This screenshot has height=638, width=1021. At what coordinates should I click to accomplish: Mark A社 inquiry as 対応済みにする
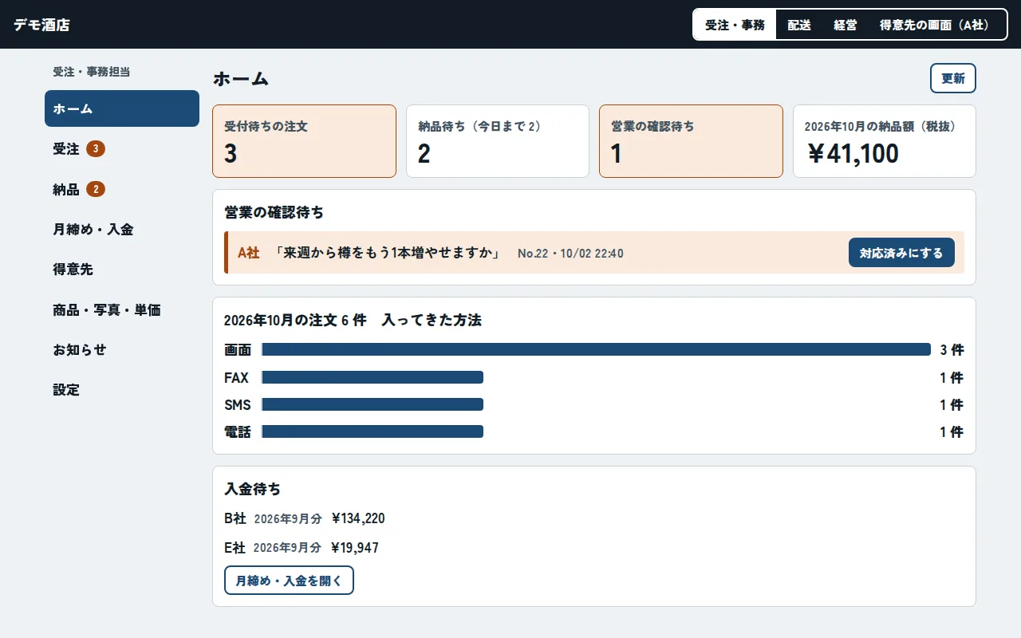tap(901, 253)
